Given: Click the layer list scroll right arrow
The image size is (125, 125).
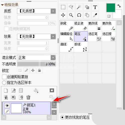Looking at the screenshot, I should 49,117.
